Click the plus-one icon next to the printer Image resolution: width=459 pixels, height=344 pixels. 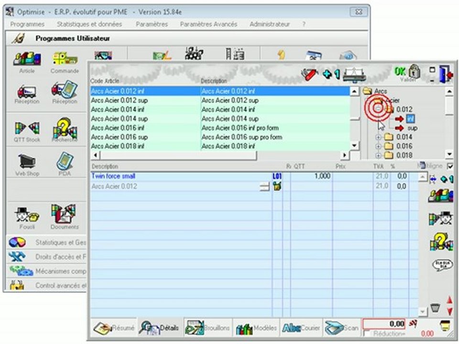(x=331, y=75)
